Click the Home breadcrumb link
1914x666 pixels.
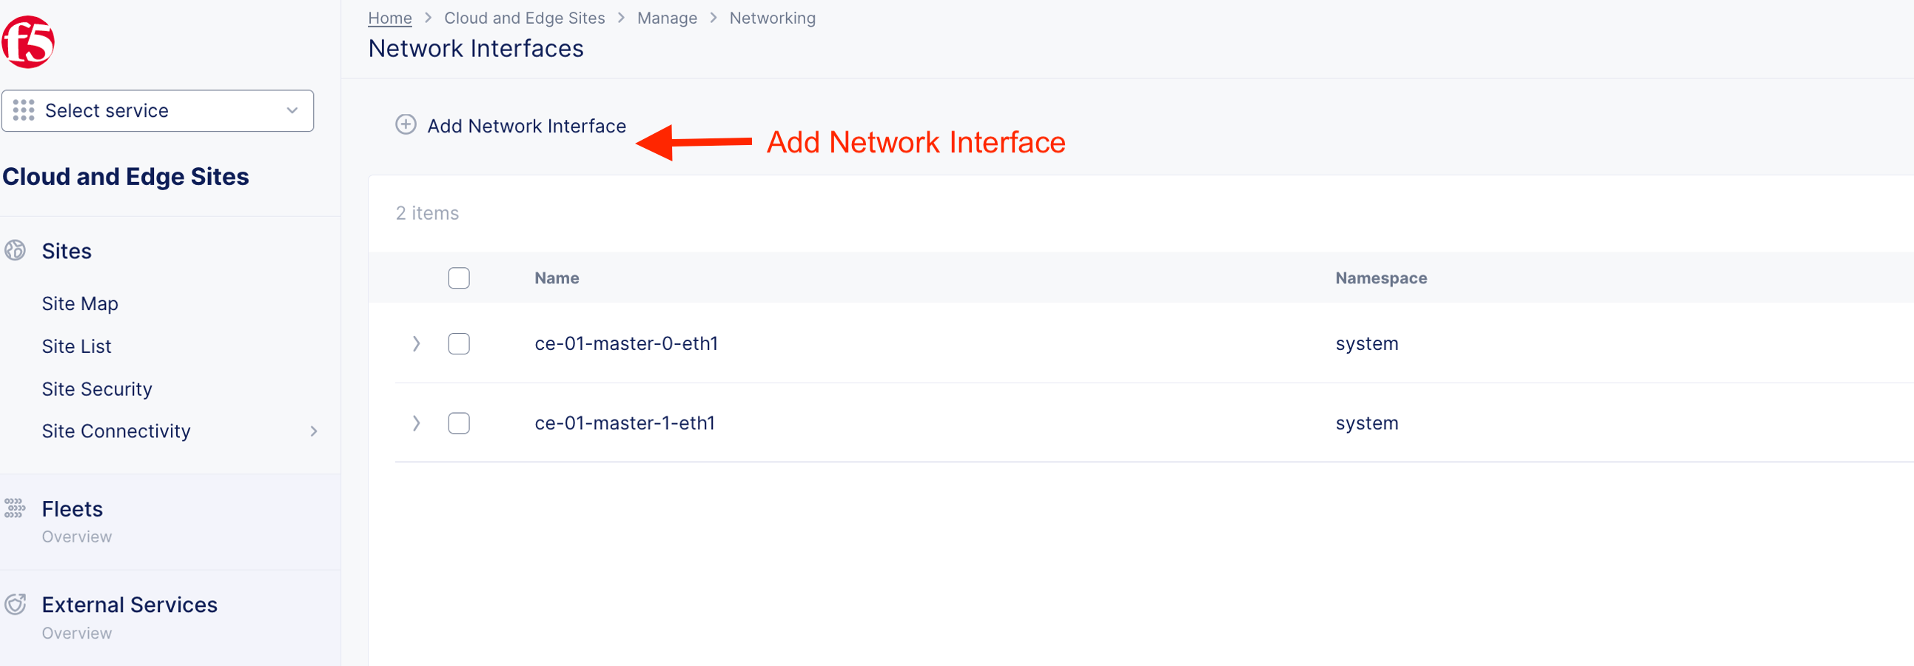click(x=389, y=18)
